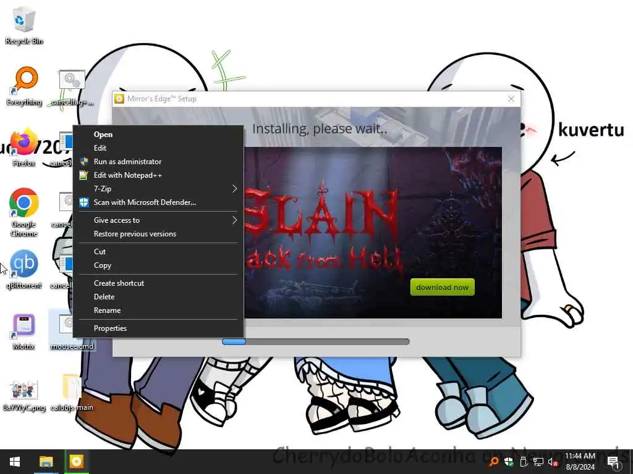Switch to the setup installer taskbar icon

76,462
